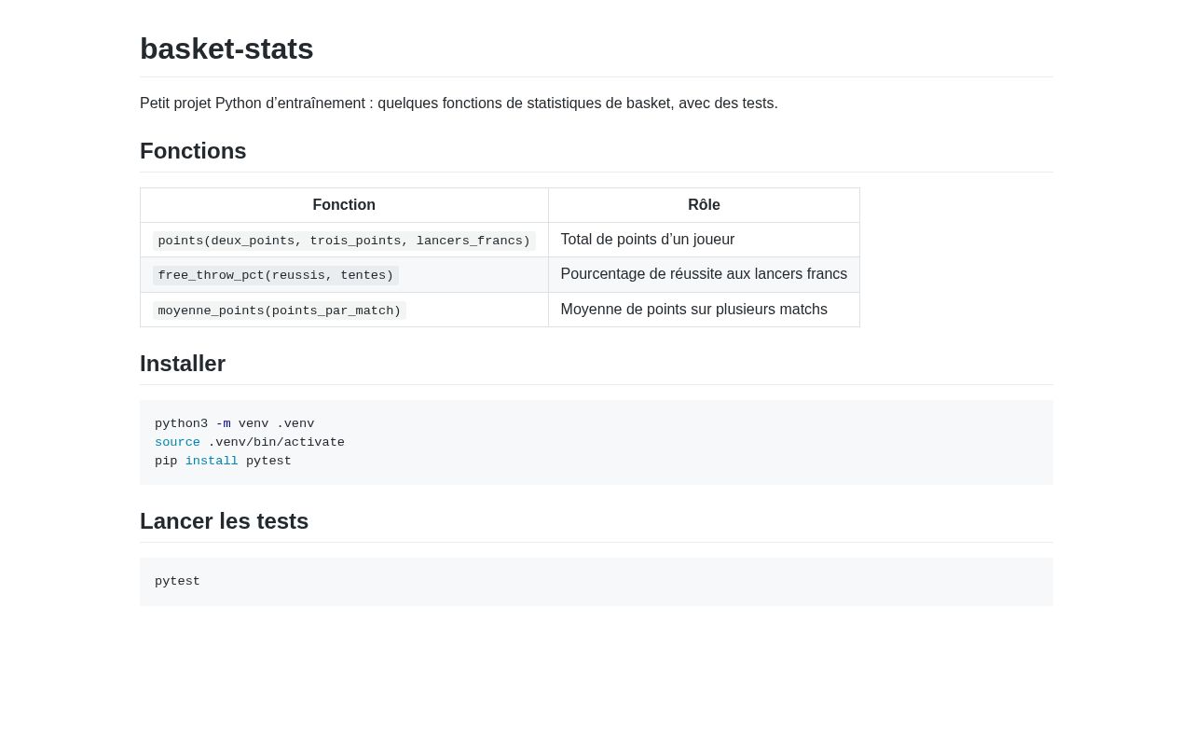Click the 'python3 -m venv .venv' line
The image size is (1193, 746).
235,423
